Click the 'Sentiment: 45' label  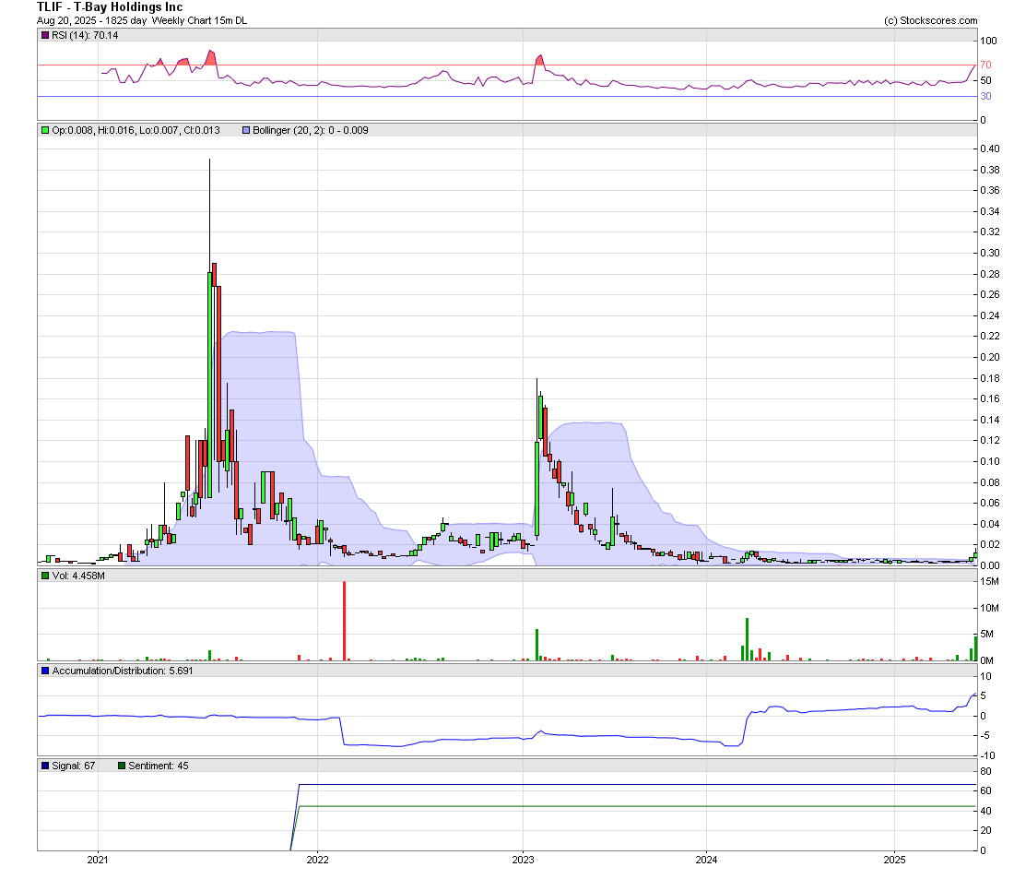point(159,766)
